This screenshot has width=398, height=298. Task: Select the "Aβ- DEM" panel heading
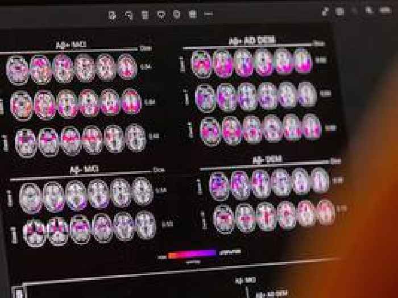[x=266, y=160]
